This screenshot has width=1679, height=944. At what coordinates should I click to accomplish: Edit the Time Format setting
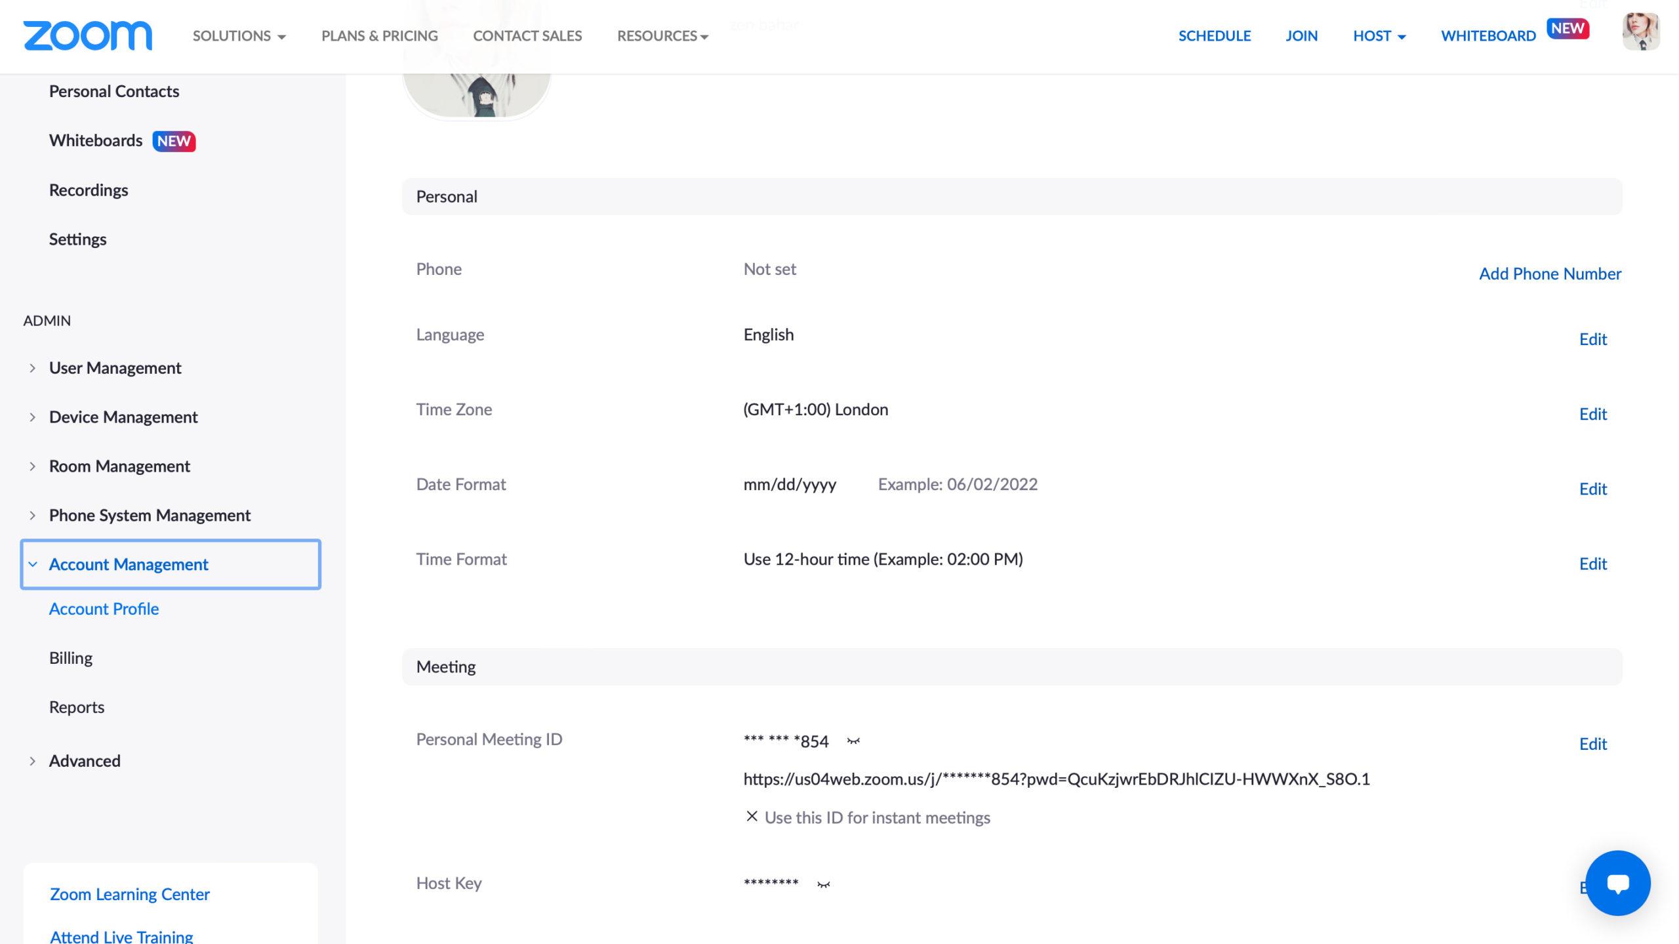click(x=1592, y=564)
